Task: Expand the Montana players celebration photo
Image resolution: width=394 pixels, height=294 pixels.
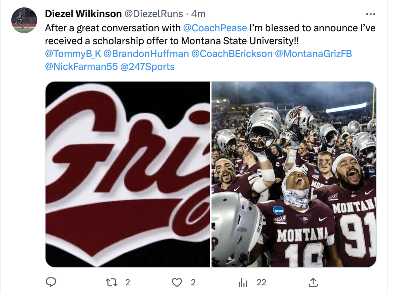Action: [x=294, y=174]
